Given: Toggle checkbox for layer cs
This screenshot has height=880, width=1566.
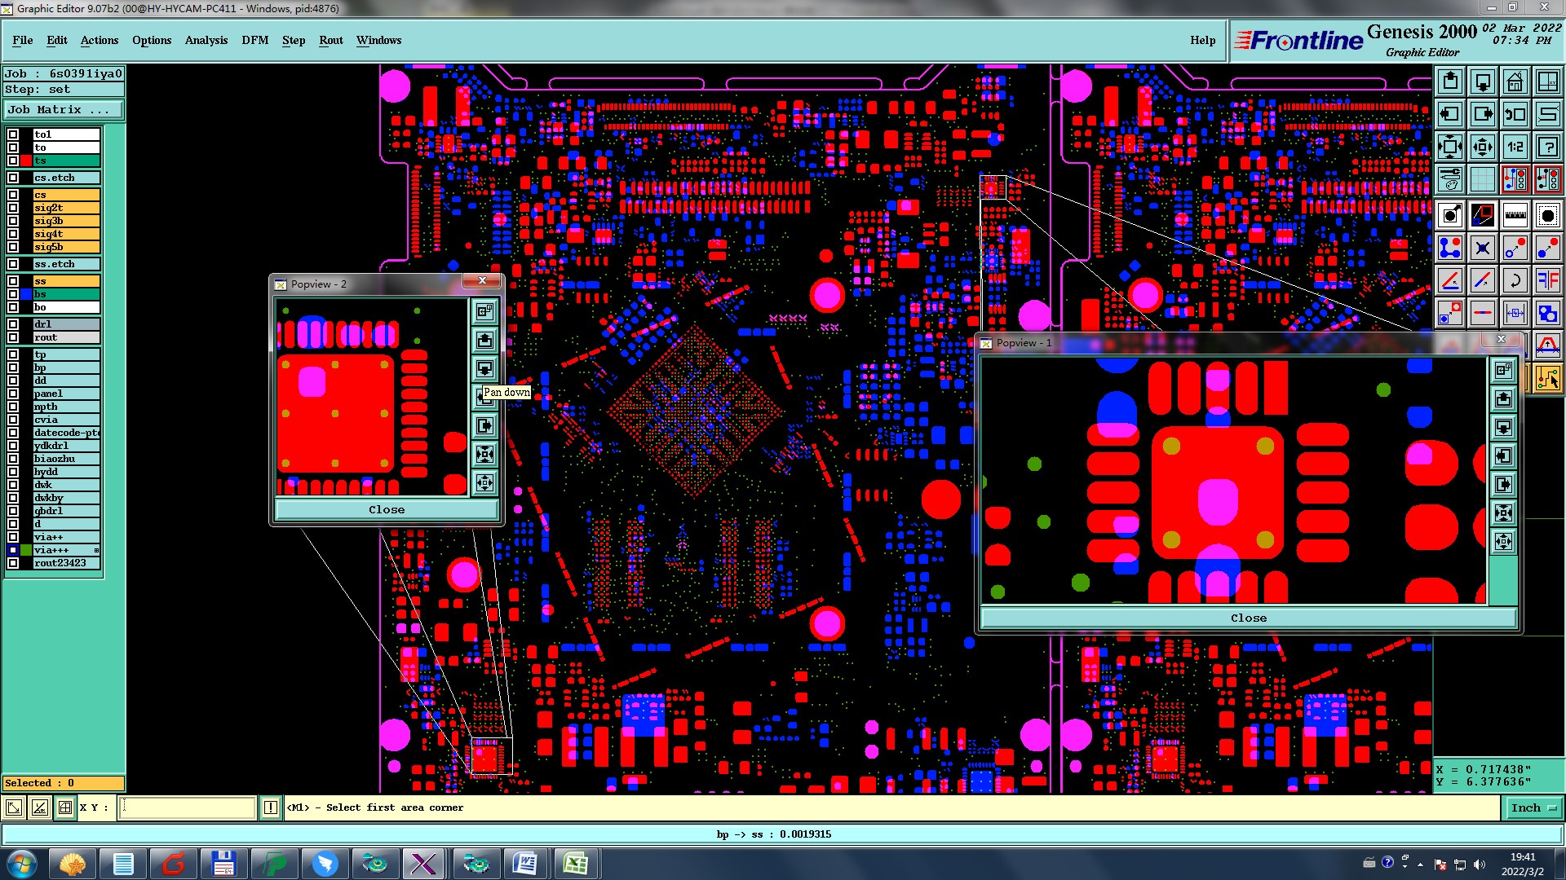Looking at the screenshot, I should pos(13,195).
